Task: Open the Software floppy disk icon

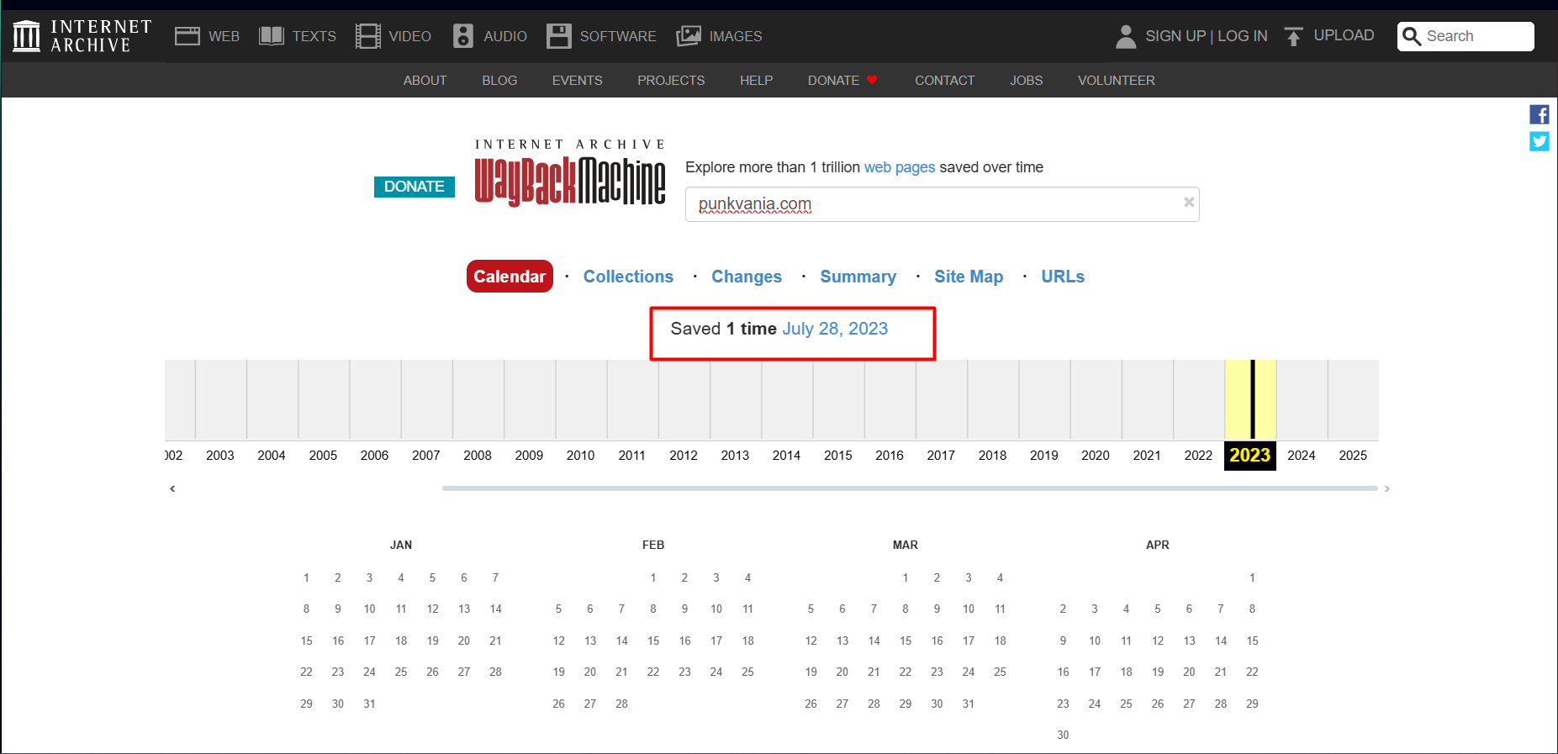Action: click(558, 36)
